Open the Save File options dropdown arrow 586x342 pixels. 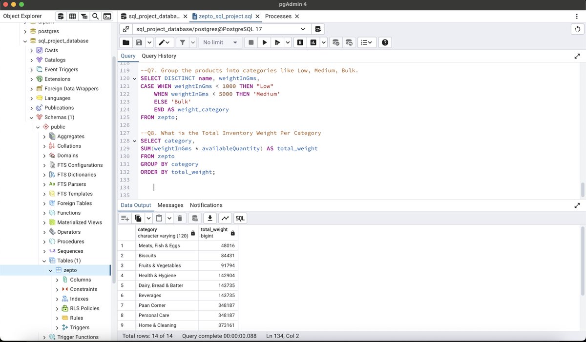149,42
